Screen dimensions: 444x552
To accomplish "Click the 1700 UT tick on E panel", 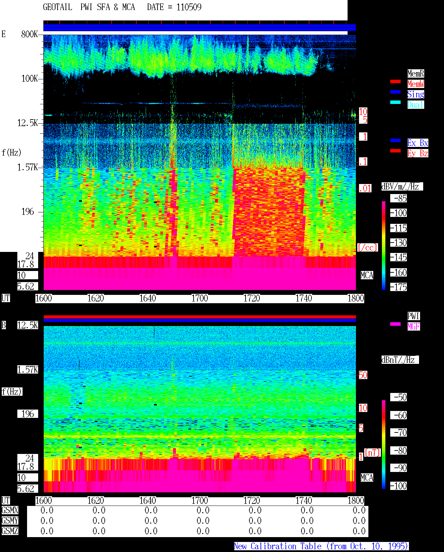I will coord(199,298).
